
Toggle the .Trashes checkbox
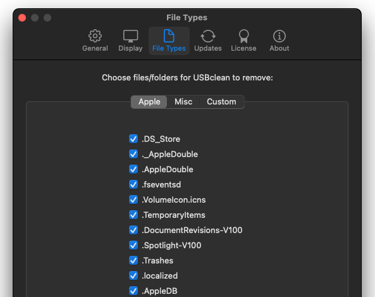pos(133,260)
